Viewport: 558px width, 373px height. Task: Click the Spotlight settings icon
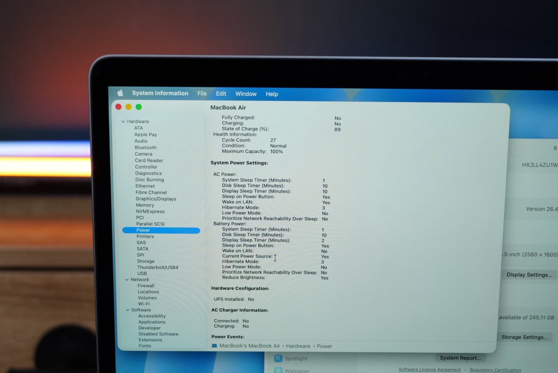[278, 358]
